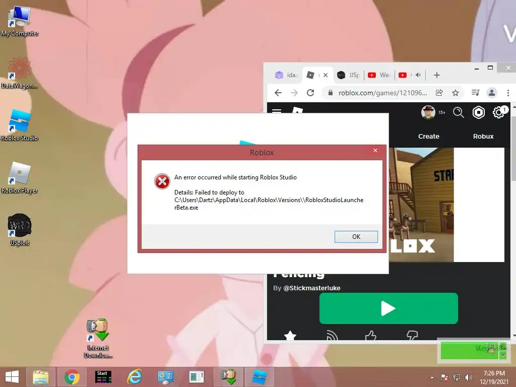
Task: Switch to the We YouTube tab
Action: tap(379, 75)
